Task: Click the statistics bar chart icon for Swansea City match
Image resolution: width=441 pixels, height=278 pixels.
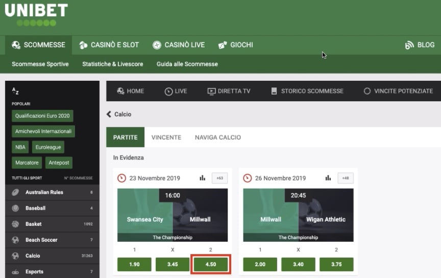Action: (202, 178)
